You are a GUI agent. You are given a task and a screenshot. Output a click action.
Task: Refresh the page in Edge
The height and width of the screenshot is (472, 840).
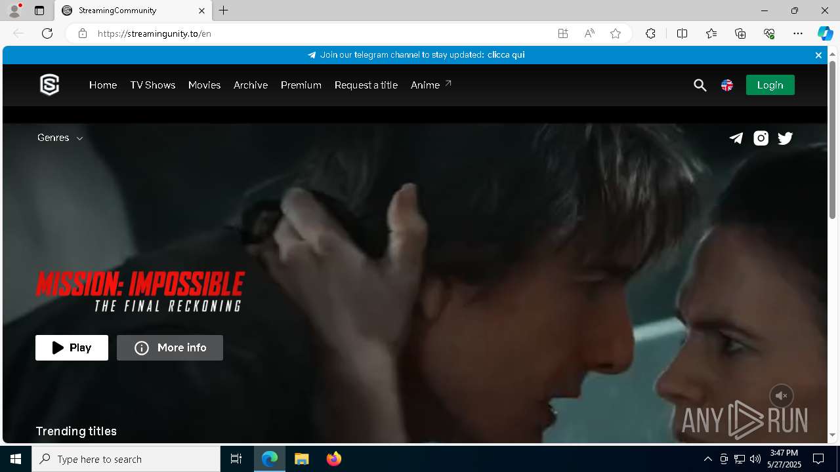pyautogui.click(x=47, y=33)
